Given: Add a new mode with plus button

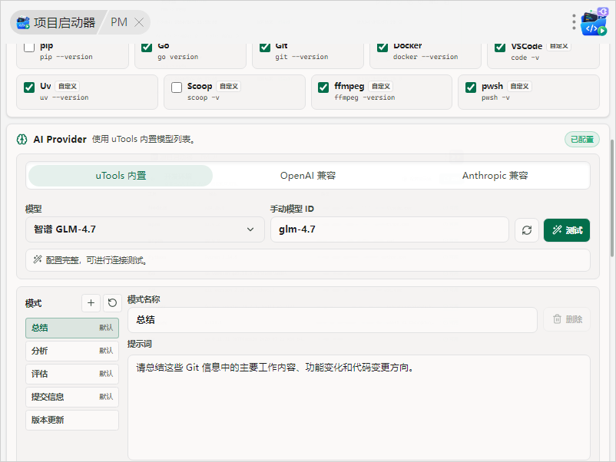Looking at the screenshot, I should click(91, 303).
